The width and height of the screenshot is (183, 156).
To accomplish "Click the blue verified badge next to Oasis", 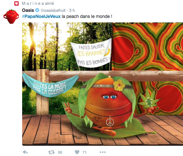I will (x=37, y=10).
